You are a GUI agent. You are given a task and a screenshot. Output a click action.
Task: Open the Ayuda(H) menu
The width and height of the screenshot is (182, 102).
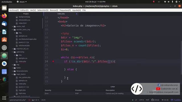(76, 10)
